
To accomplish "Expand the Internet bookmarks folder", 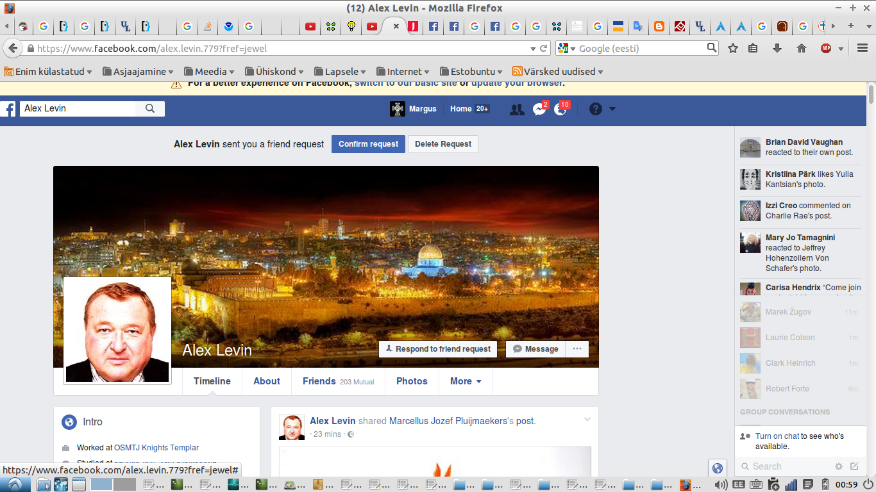I will tap(403, 72).
